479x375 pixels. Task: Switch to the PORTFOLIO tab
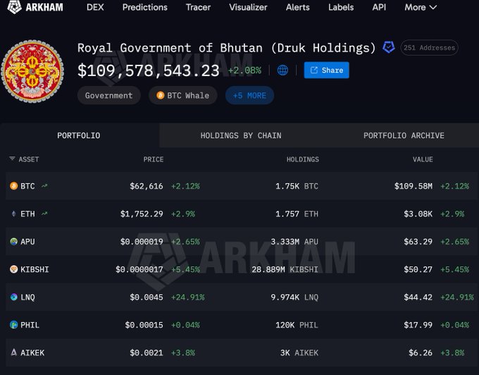coord(79,135)
